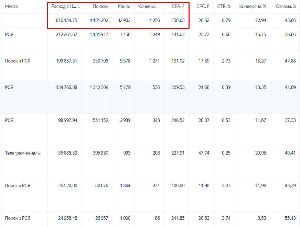Sort by CPA, ₽ column header
This screenshot has width=300, height=227.
178,6
